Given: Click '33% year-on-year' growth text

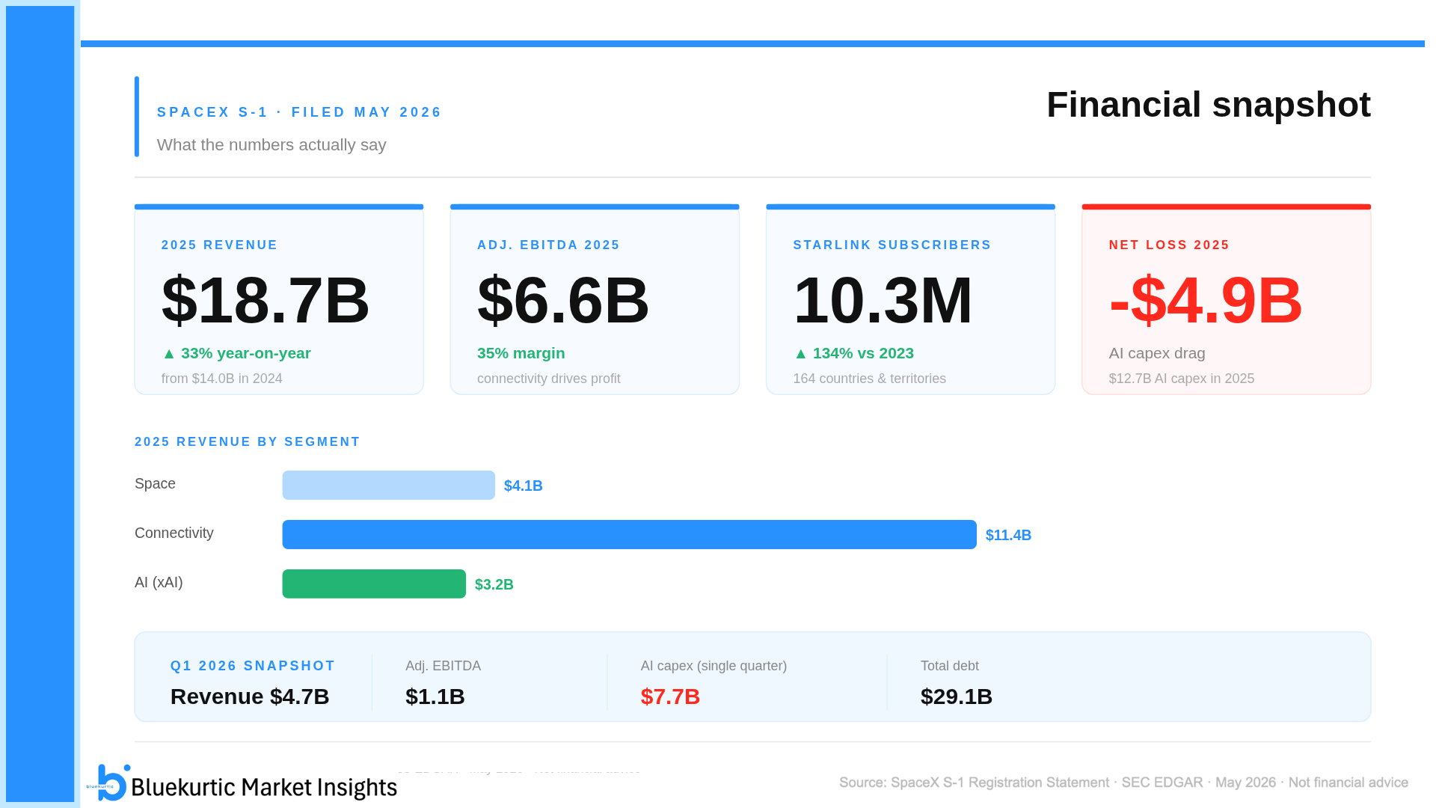Looking at the screenshot, I should click(236, 353).
